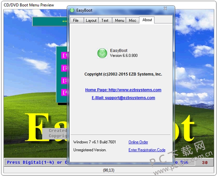Click the Windows 7 v6.1 Build 7601 text

[94, 142]
